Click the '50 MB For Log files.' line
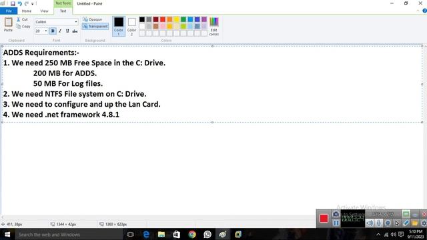427x240 pixels. pos(68,83)
